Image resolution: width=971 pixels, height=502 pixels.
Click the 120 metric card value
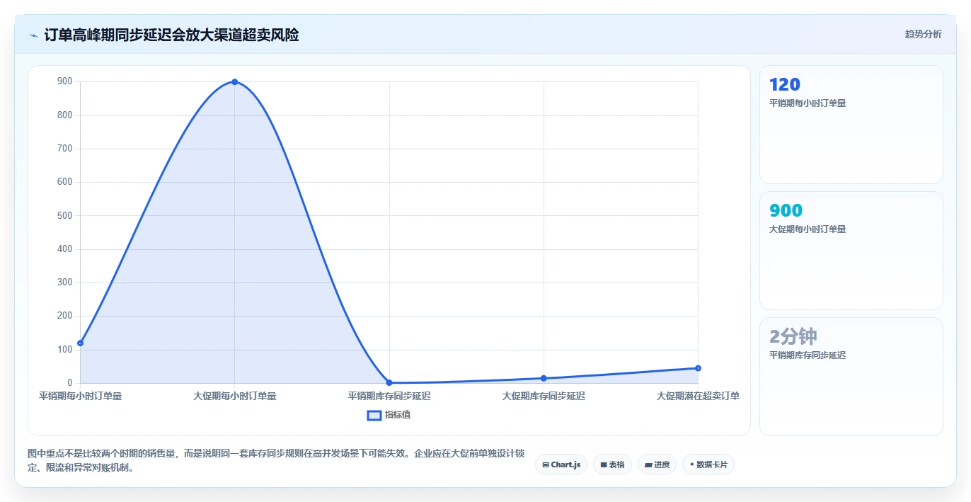pyautogui.click(x=785, y=85)
